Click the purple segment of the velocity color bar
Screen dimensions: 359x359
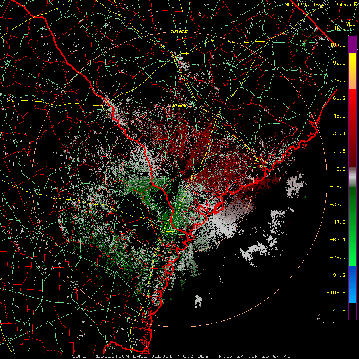[352, 44]
